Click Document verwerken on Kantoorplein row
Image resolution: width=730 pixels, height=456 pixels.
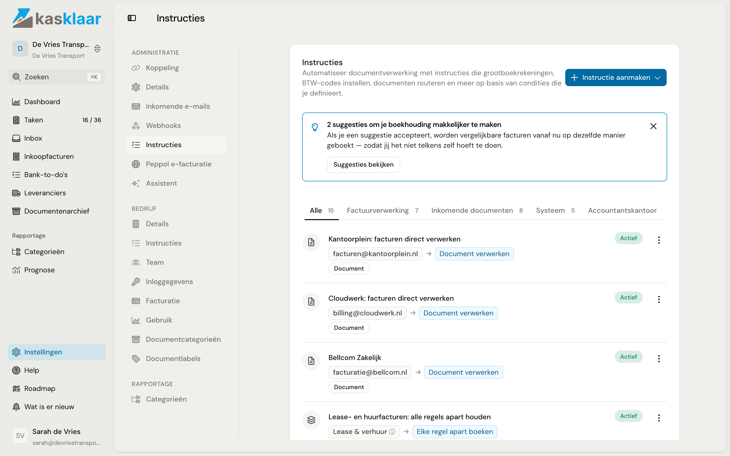(474, 254)
